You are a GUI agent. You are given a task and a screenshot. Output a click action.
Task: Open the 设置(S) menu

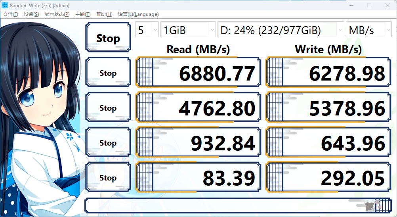pos(31,14)
